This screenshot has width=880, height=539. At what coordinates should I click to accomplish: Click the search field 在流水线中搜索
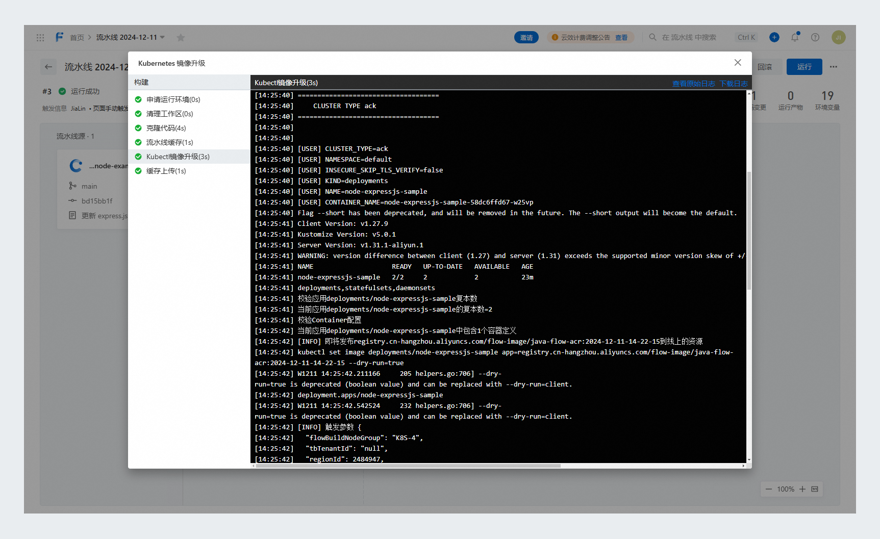[689, 37]
